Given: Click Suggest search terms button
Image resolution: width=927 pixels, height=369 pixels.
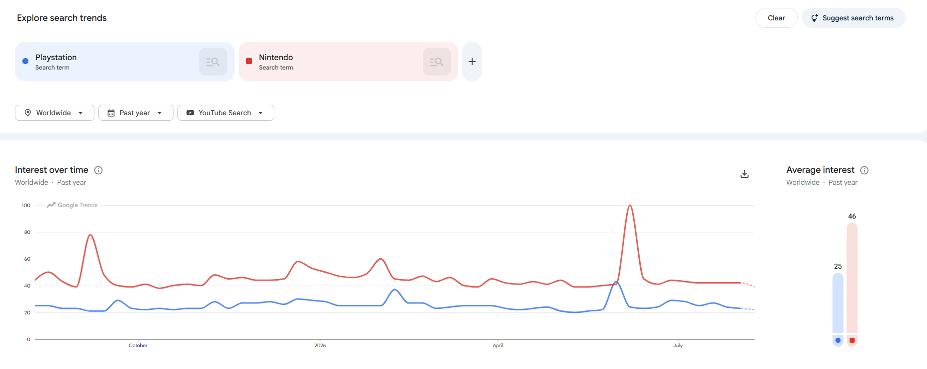Looking at the screenshot, I should [x=853, y=18].
